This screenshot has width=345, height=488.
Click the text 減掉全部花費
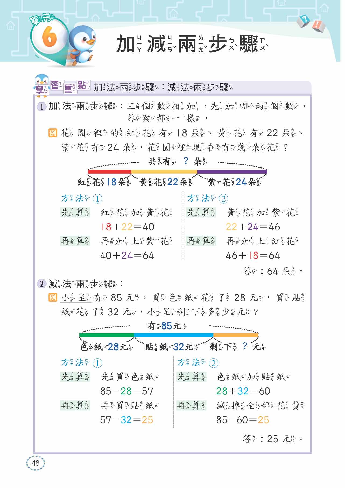click(x=260, y=405)
